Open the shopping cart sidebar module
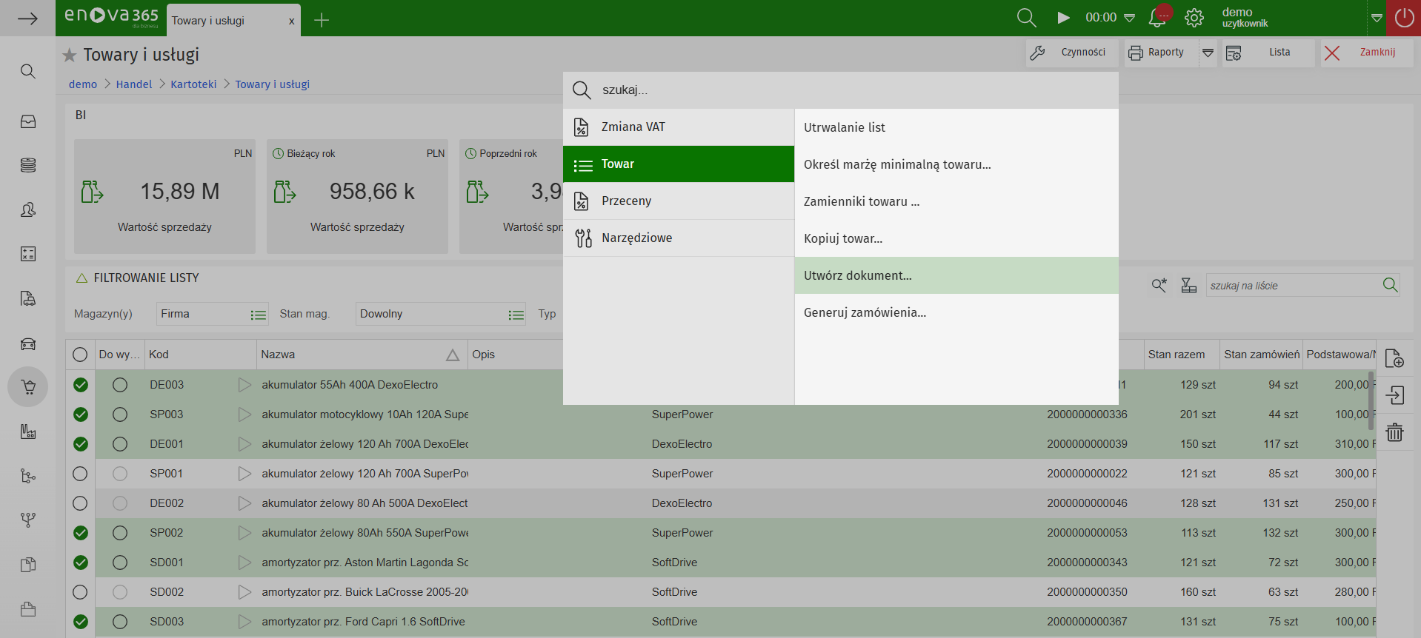 28,387
